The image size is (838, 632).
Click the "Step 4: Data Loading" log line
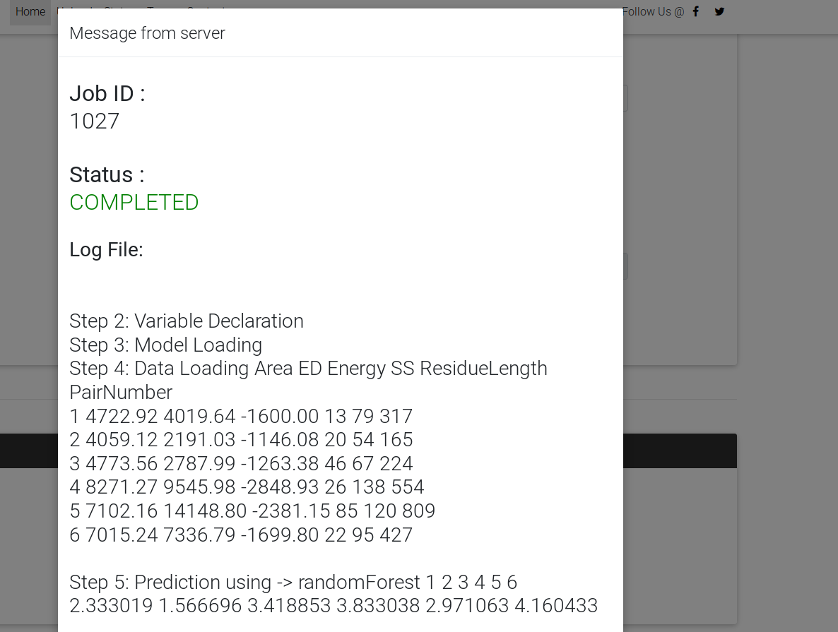(x=308, y=369)
